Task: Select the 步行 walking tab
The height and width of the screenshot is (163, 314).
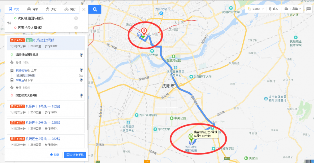Action: (x=51, y=9)
